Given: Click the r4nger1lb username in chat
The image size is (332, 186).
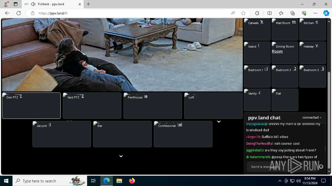Looking at the screenshot, I should point(253,137).
